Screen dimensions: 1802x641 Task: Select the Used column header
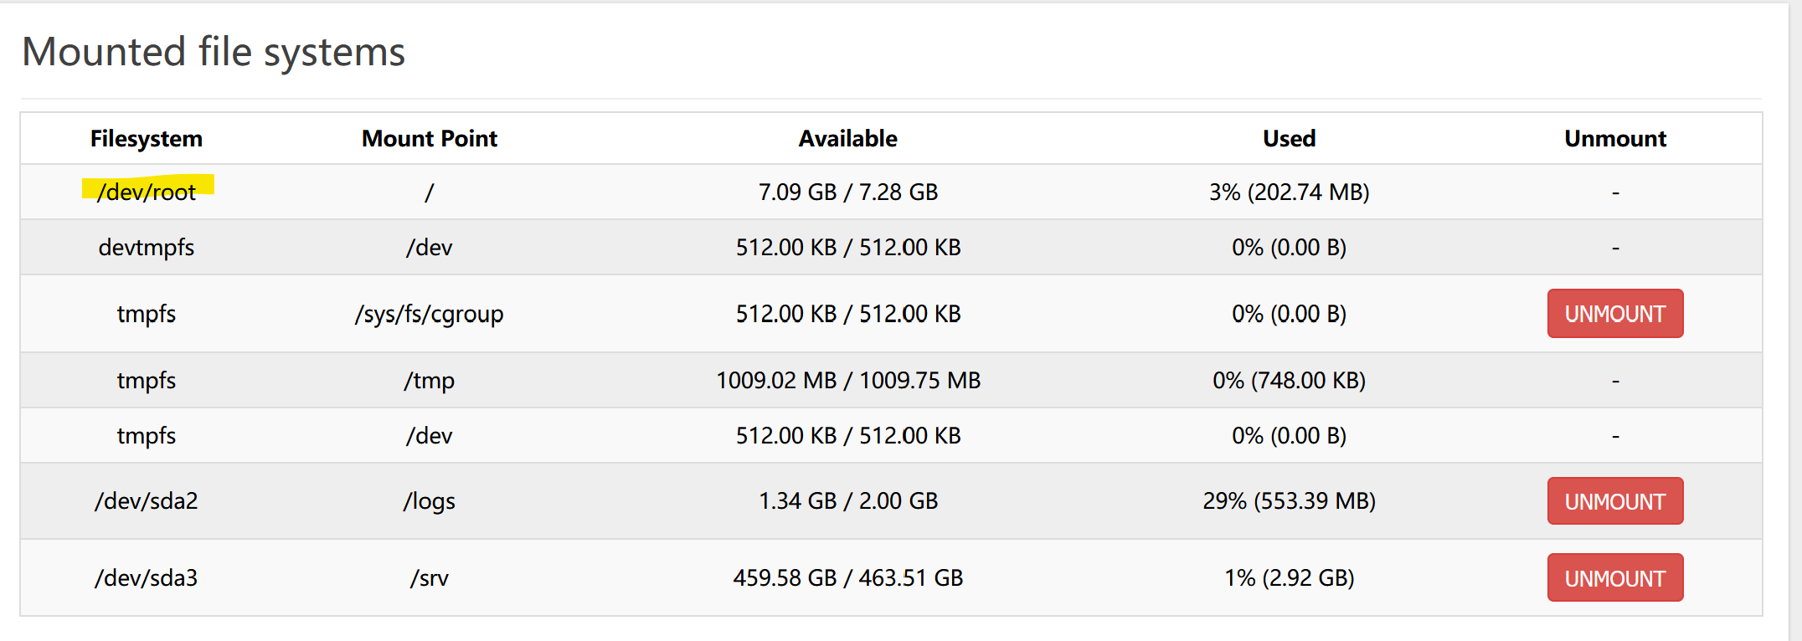tap(1289, 139)
